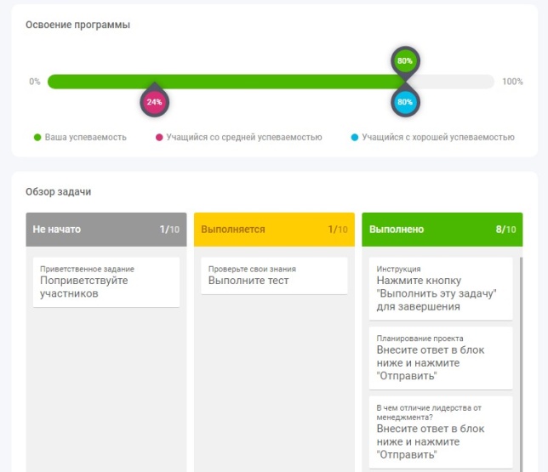Click the Выполнено column scrollbar
This screenshot has height=472, width=548.
(x=521, y=365)
